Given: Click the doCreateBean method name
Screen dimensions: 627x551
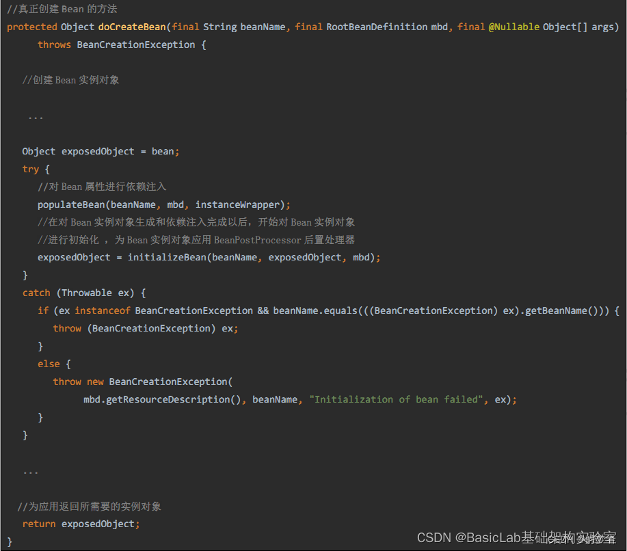Looking at the screenshot, I should point(132,27).
